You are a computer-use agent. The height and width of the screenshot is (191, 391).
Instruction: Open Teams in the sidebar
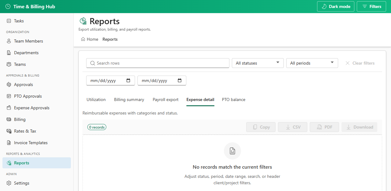pos(37,64)
